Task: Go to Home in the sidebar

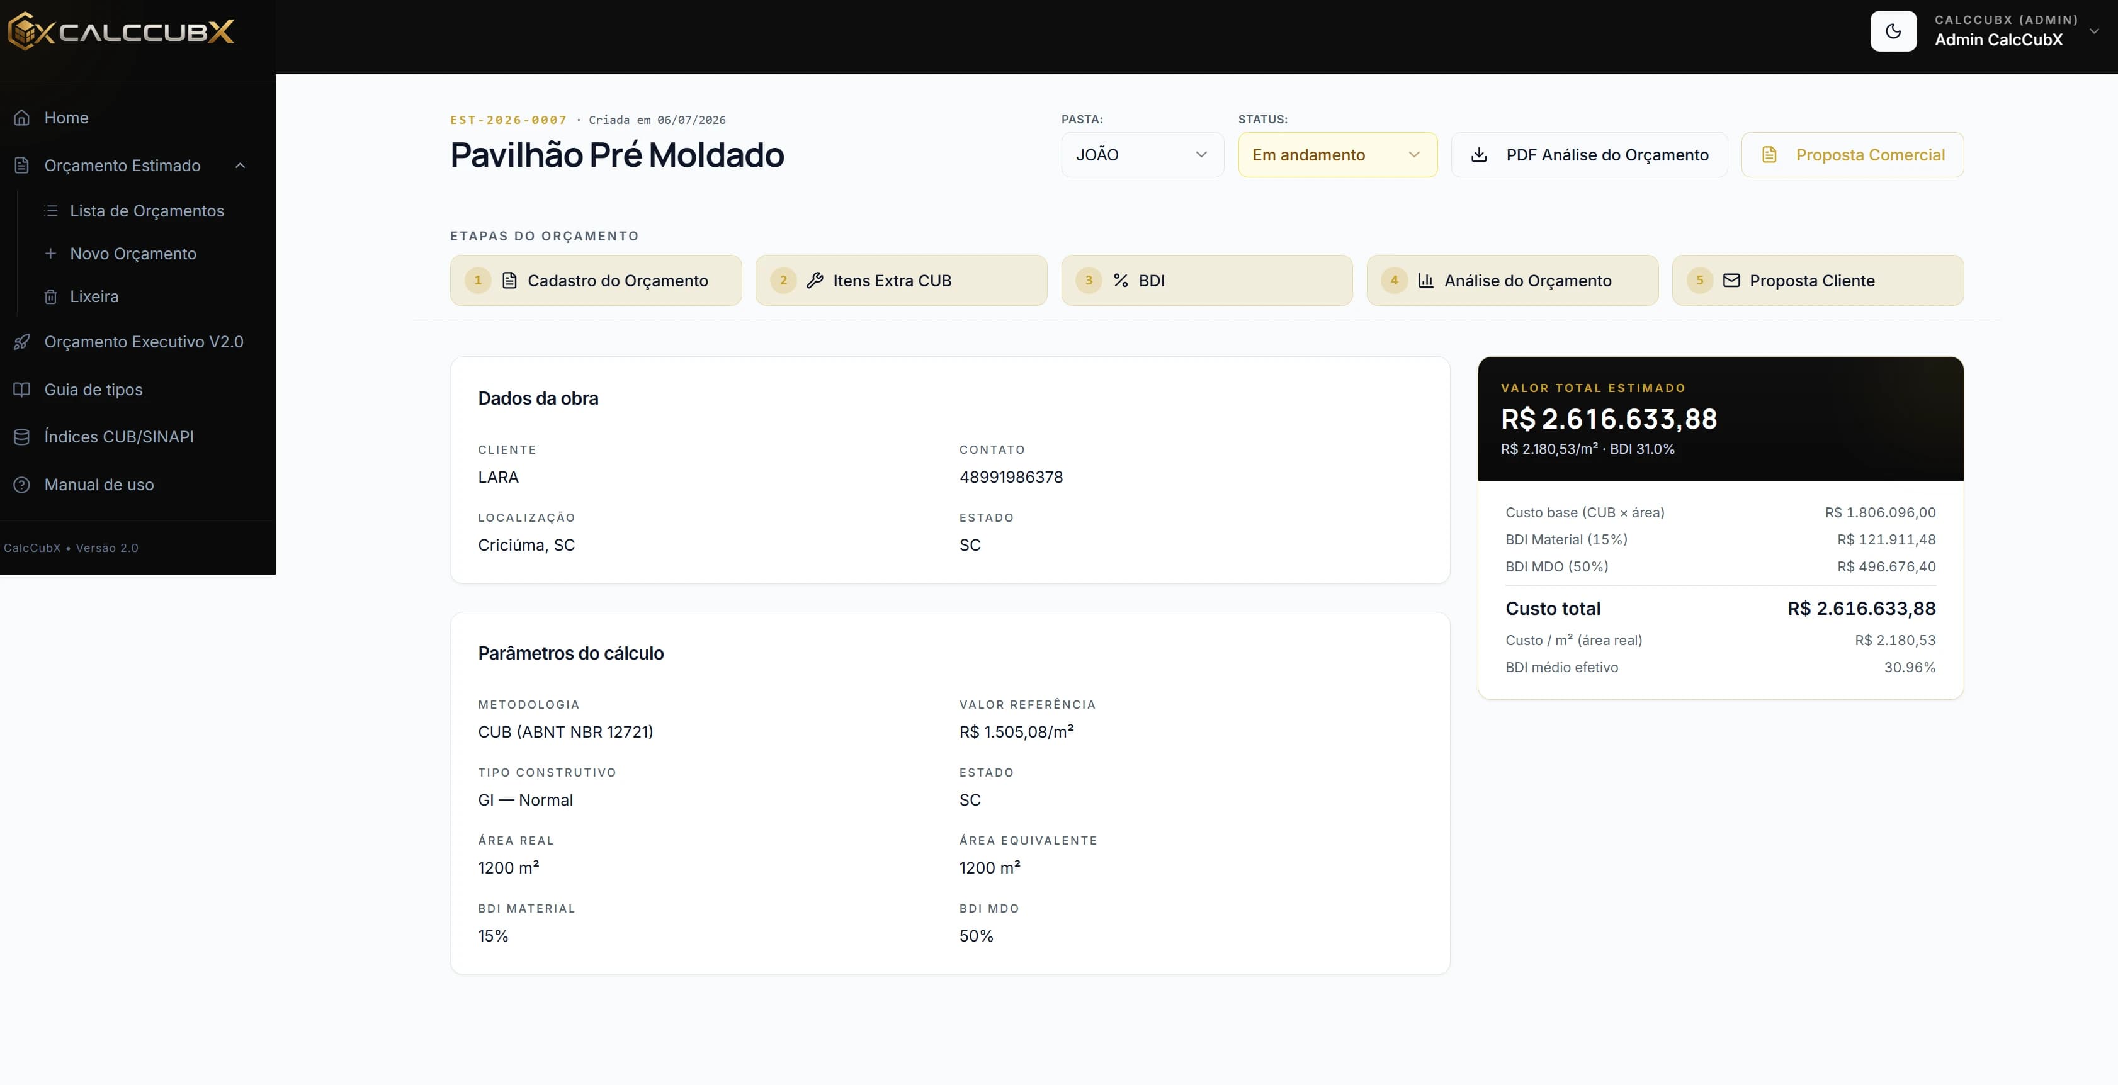Action: pyautogui.click(x=67, y=118)
